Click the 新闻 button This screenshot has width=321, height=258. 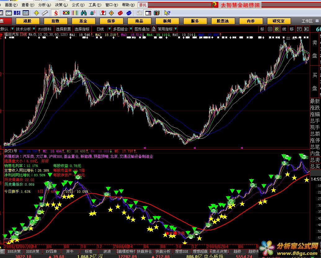[167, 21]
